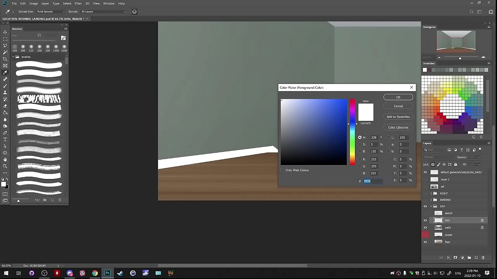Click the hex color input field
The image size is (497, 279).
[373, 181]
